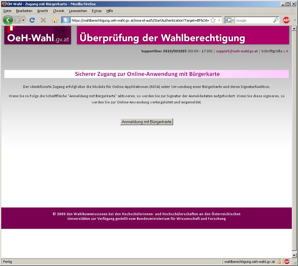Viewport: 298px width, 266px height.
Task: Bookmark page using the star icon
Action: click(213, 20)
